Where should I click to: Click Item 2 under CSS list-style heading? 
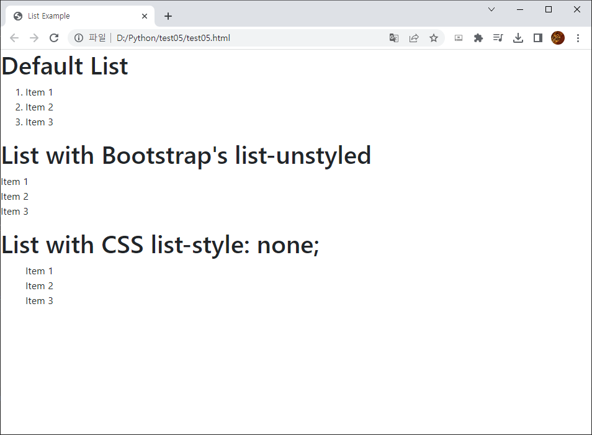(x=39, y=286)
